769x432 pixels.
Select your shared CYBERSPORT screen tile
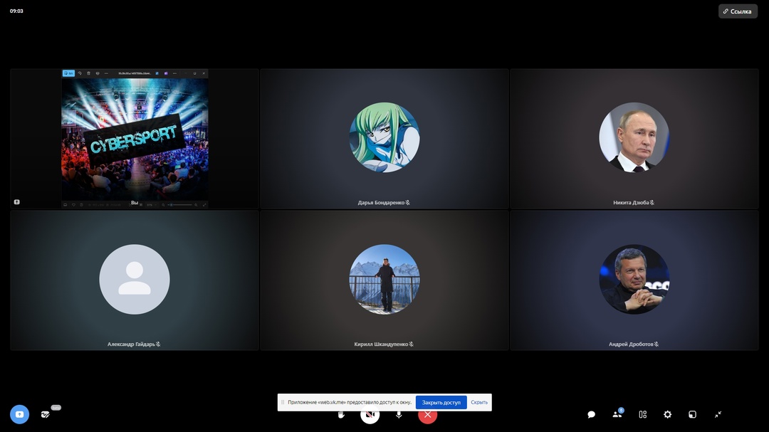[135, 139]
